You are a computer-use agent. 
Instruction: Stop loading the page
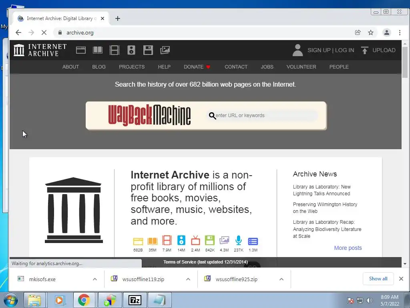tap(44, 32)
